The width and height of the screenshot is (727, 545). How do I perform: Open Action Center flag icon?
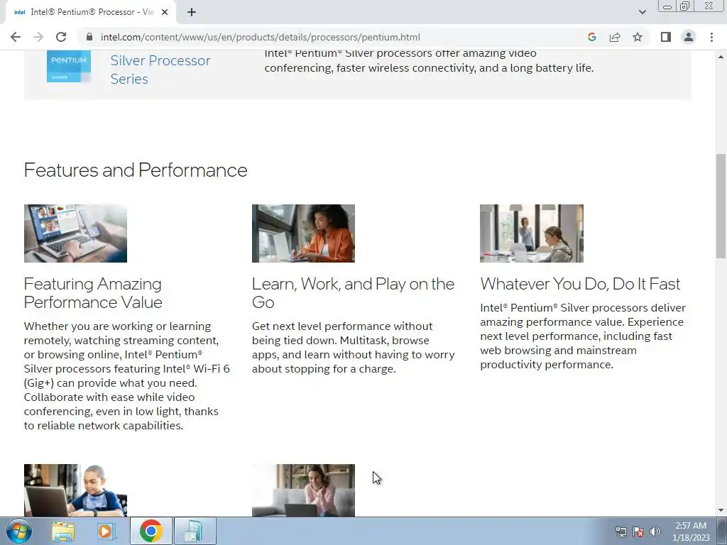[x=638, y=532]
